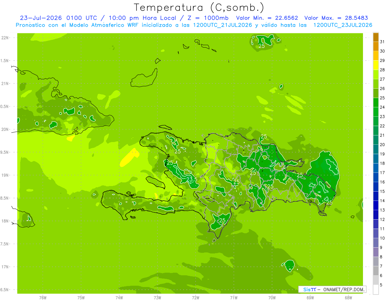Screen dimensions: 391x302
Task: Click the '70W' longitude axis label
Action: coord(272,297)
